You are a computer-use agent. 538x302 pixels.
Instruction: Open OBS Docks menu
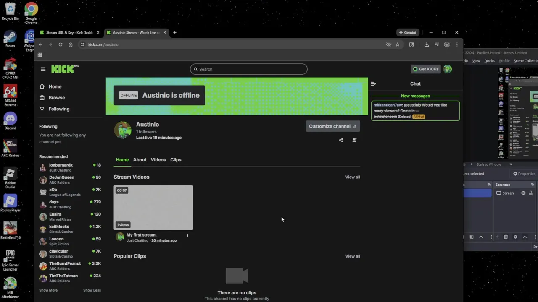click(x=490, y=61)
